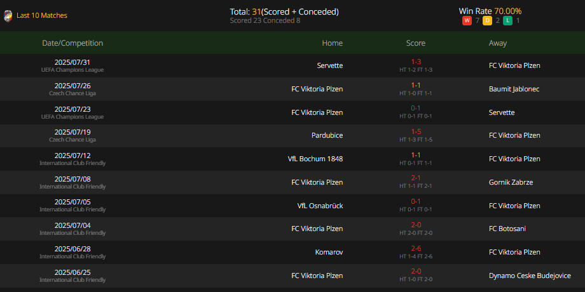Open the Baumit Jablonec team link
Screen dimensions: 585x292
[514, 89]
